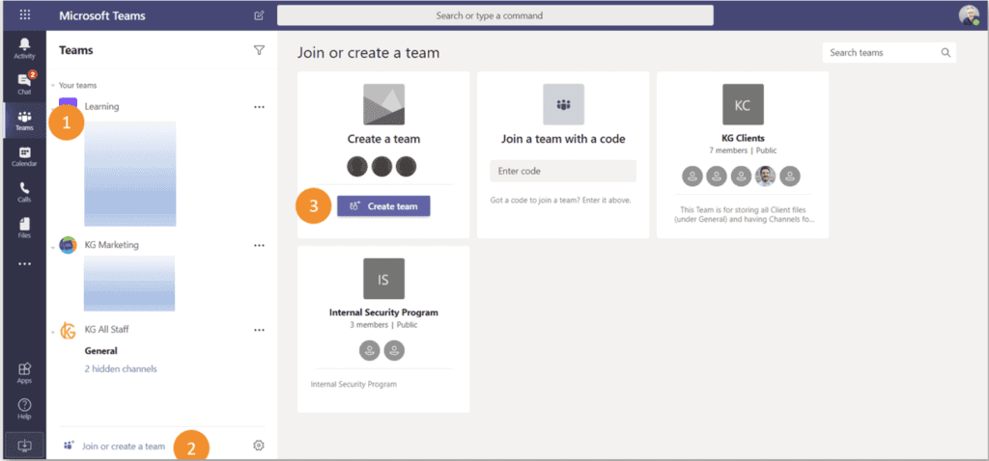Show more apps ellipsis in sidebar
Image resolution: width=989 pixels, height=461 pixels.
tap(24, 264)
